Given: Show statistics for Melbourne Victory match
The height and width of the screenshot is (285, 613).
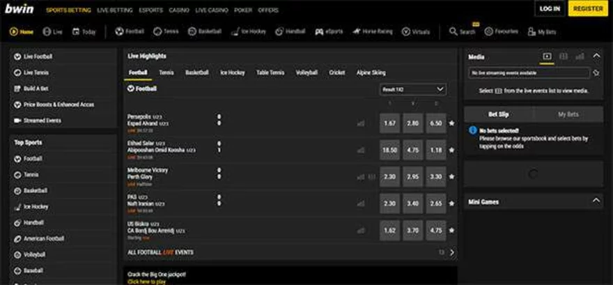Looking at the screenshot, I should [x=360, y=177].
